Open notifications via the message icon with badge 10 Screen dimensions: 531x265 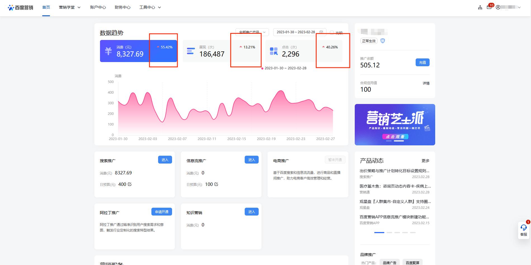pos(489,7)
